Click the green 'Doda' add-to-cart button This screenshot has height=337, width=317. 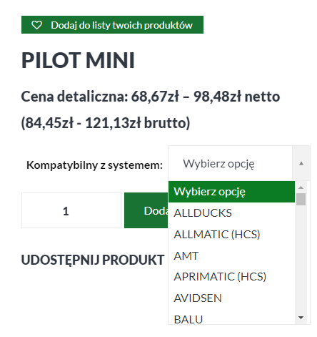coord(146,210)
